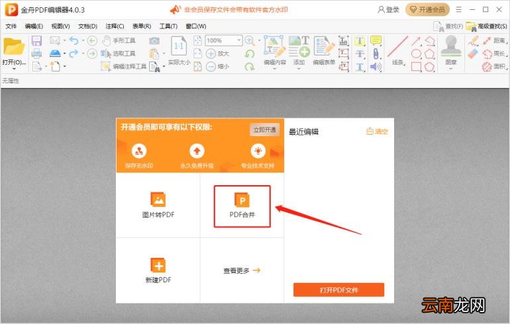Expand the Email dropdown arrow
The width and height of the screenshot is (510, 324).
coord(64,40)
